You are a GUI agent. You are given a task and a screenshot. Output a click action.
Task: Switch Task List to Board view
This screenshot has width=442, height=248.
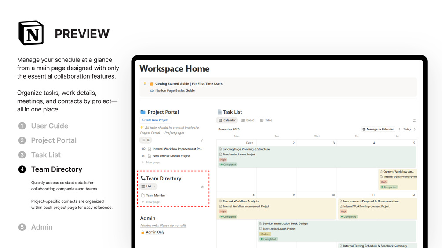coord(248,120)
